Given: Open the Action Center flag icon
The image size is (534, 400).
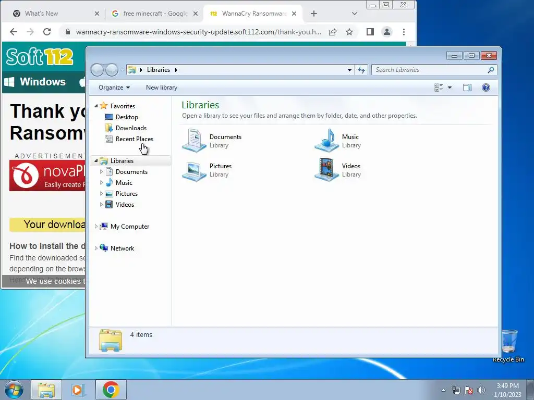Looking at the screenshot, I should pos(469,390).
